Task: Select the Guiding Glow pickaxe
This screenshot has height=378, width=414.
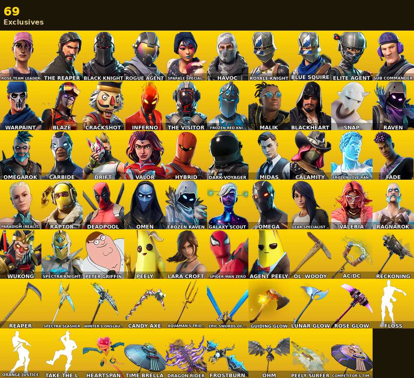Action: coord(269,304)
